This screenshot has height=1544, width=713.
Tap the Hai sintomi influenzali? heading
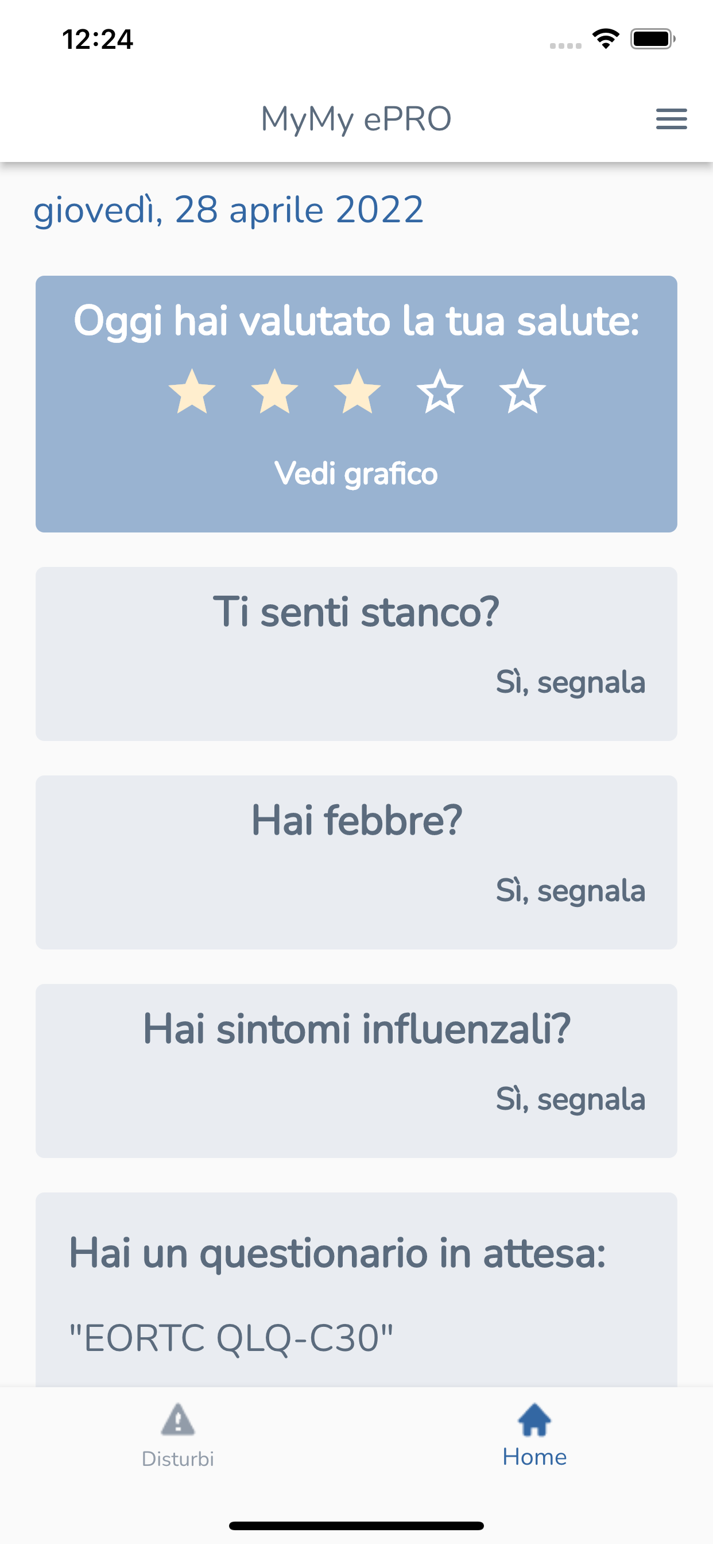pyautogui.click(x=356, y=1029)
